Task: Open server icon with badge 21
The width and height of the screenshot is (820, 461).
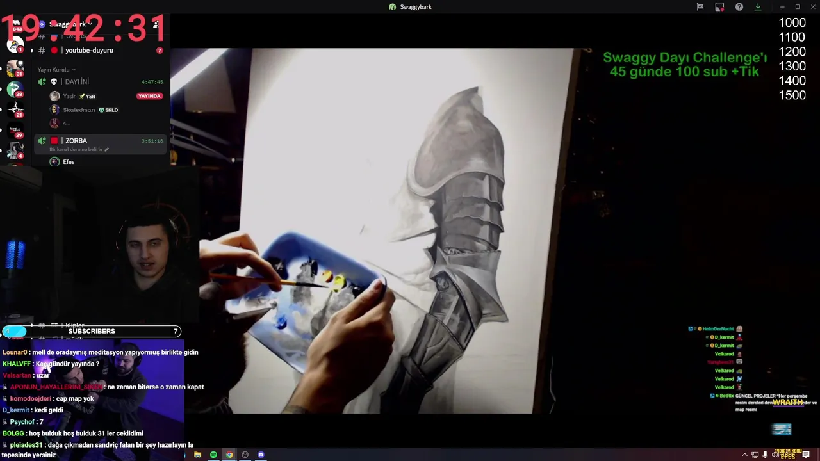Action: (15, 109)
